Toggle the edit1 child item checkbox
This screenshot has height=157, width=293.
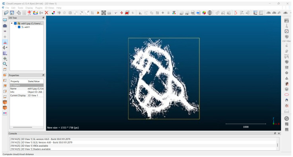click(x=19, y=27)
